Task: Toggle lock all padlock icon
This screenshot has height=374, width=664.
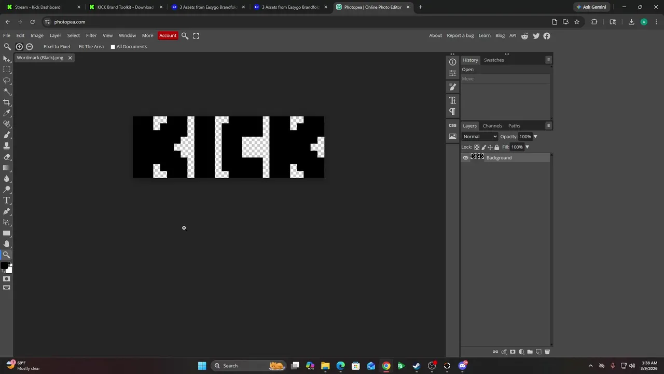Action: point(496,147)
